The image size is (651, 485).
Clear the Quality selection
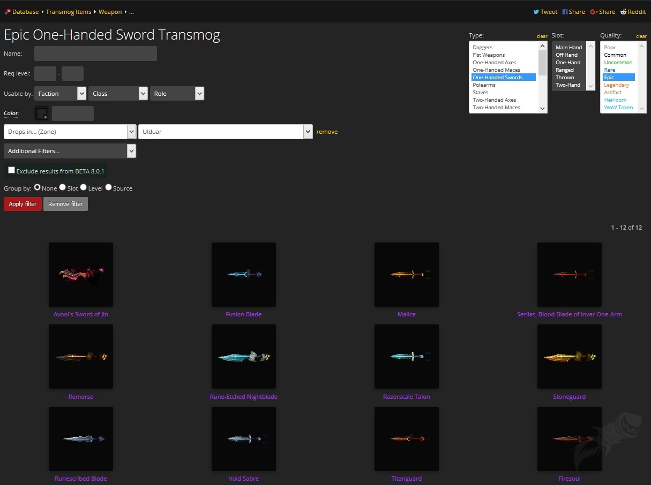641,36
